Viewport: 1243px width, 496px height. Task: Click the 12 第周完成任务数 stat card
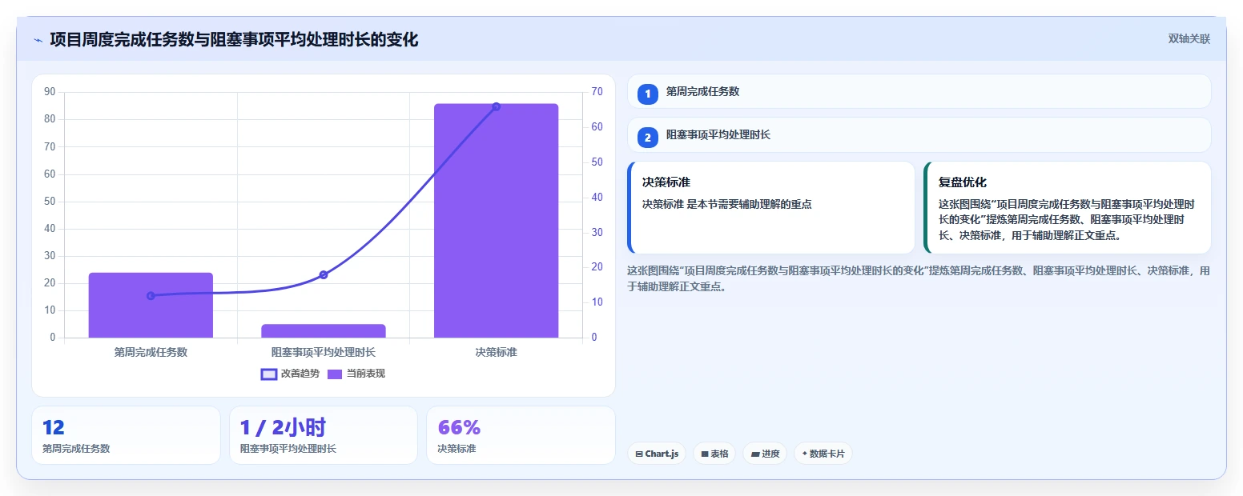click(x=126, y=435)
